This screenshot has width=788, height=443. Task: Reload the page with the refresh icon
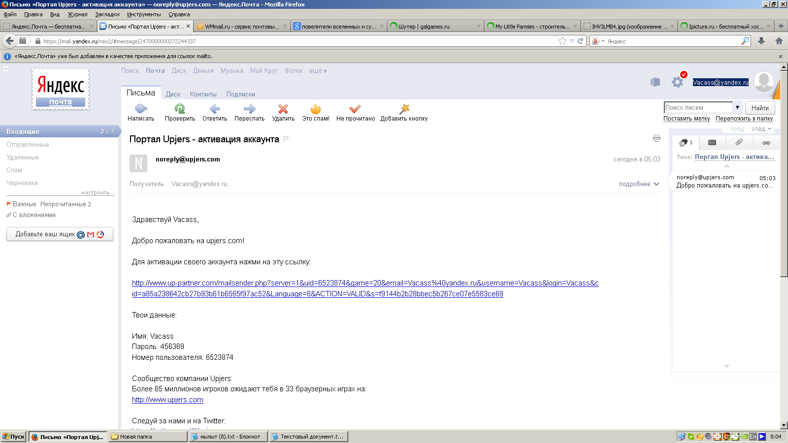(580, 41)
